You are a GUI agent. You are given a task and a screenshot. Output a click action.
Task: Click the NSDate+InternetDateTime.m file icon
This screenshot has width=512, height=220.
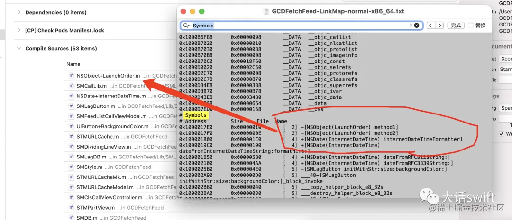click(x=72, y=96)
